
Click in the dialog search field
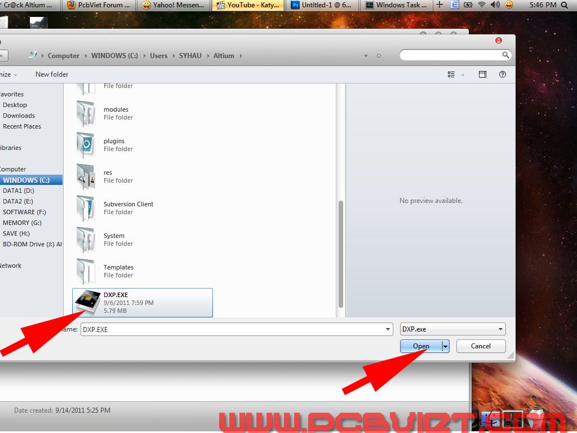(x=451, y=55)
